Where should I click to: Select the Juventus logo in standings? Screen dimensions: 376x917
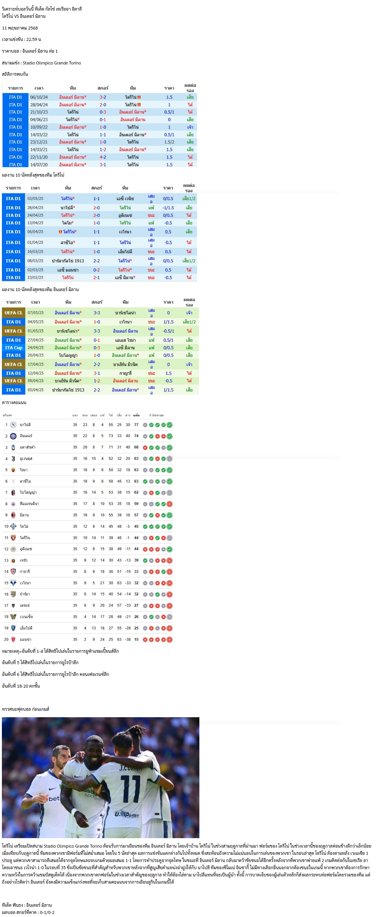(x=13, y=459)
